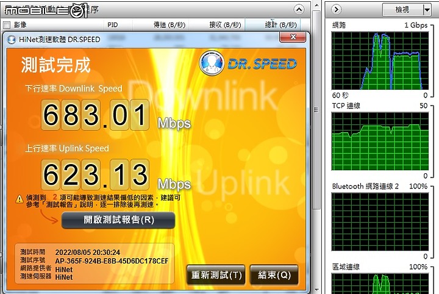This screenshot has height=294, width=439.
Task: Click the uplink speed value 623.13
Action: (95, 174)
